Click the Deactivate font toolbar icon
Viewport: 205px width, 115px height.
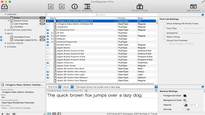[x=62, y=8]
